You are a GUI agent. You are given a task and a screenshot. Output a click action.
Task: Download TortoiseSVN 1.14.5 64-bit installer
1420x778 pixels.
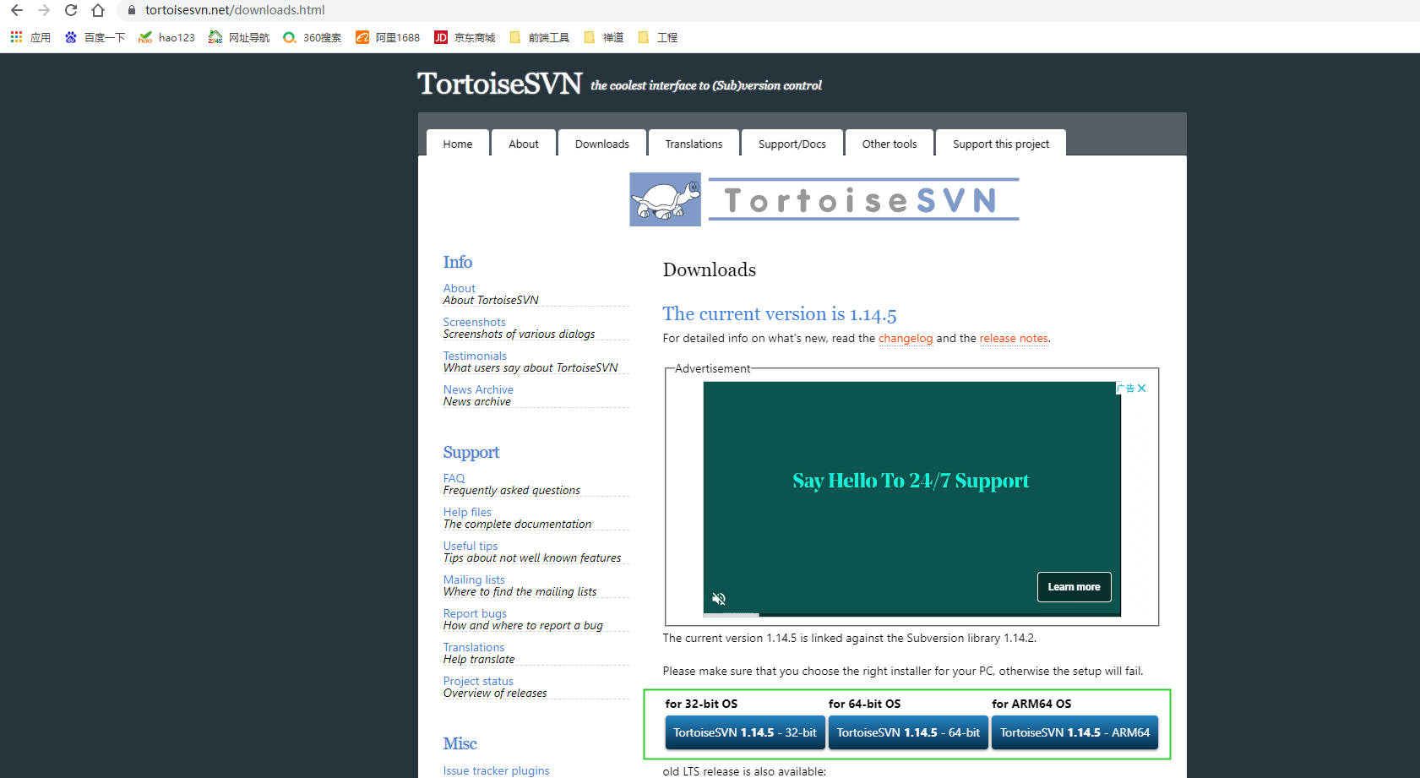point(908,732)
